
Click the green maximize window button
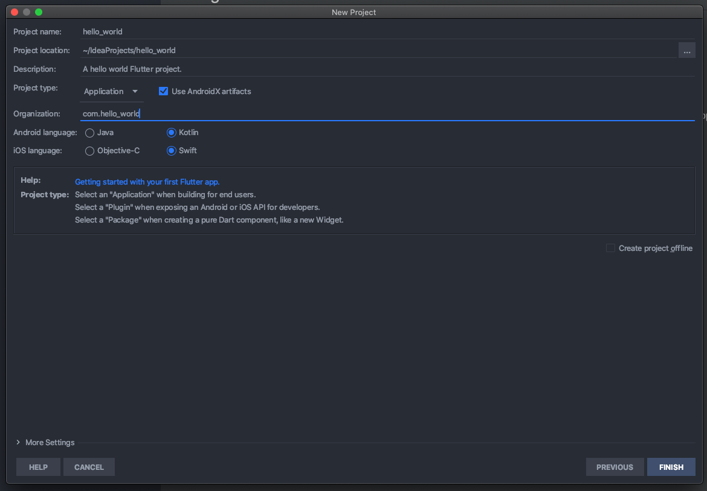[39, 12]
